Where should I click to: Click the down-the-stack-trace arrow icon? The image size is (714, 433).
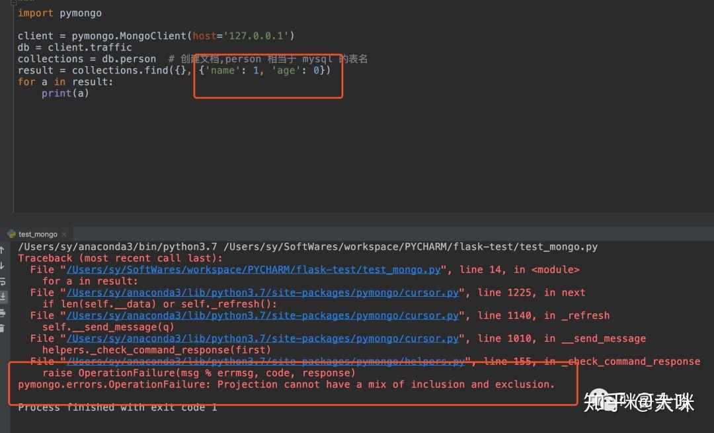2,266
